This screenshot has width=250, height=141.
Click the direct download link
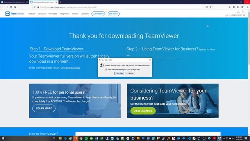pyautogui.click(x=73, y=68)
